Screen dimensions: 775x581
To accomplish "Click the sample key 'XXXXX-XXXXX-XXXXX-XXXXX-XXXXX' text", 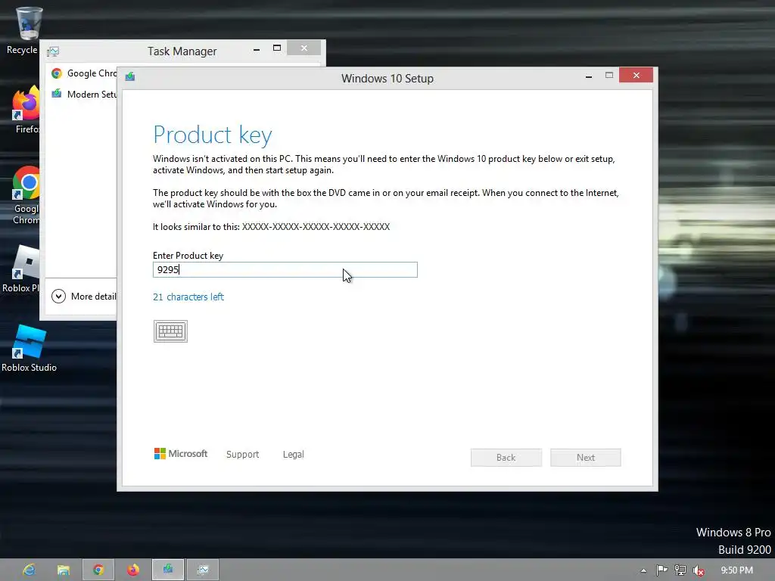I will [316, 227].
